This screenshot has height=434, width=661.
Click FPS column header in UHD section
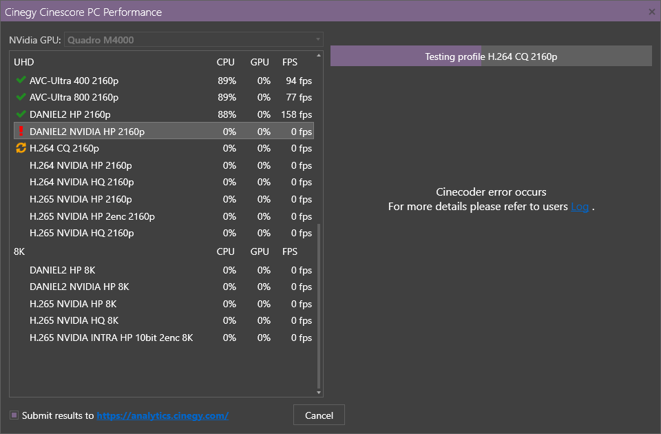click(x=290, y=62)
